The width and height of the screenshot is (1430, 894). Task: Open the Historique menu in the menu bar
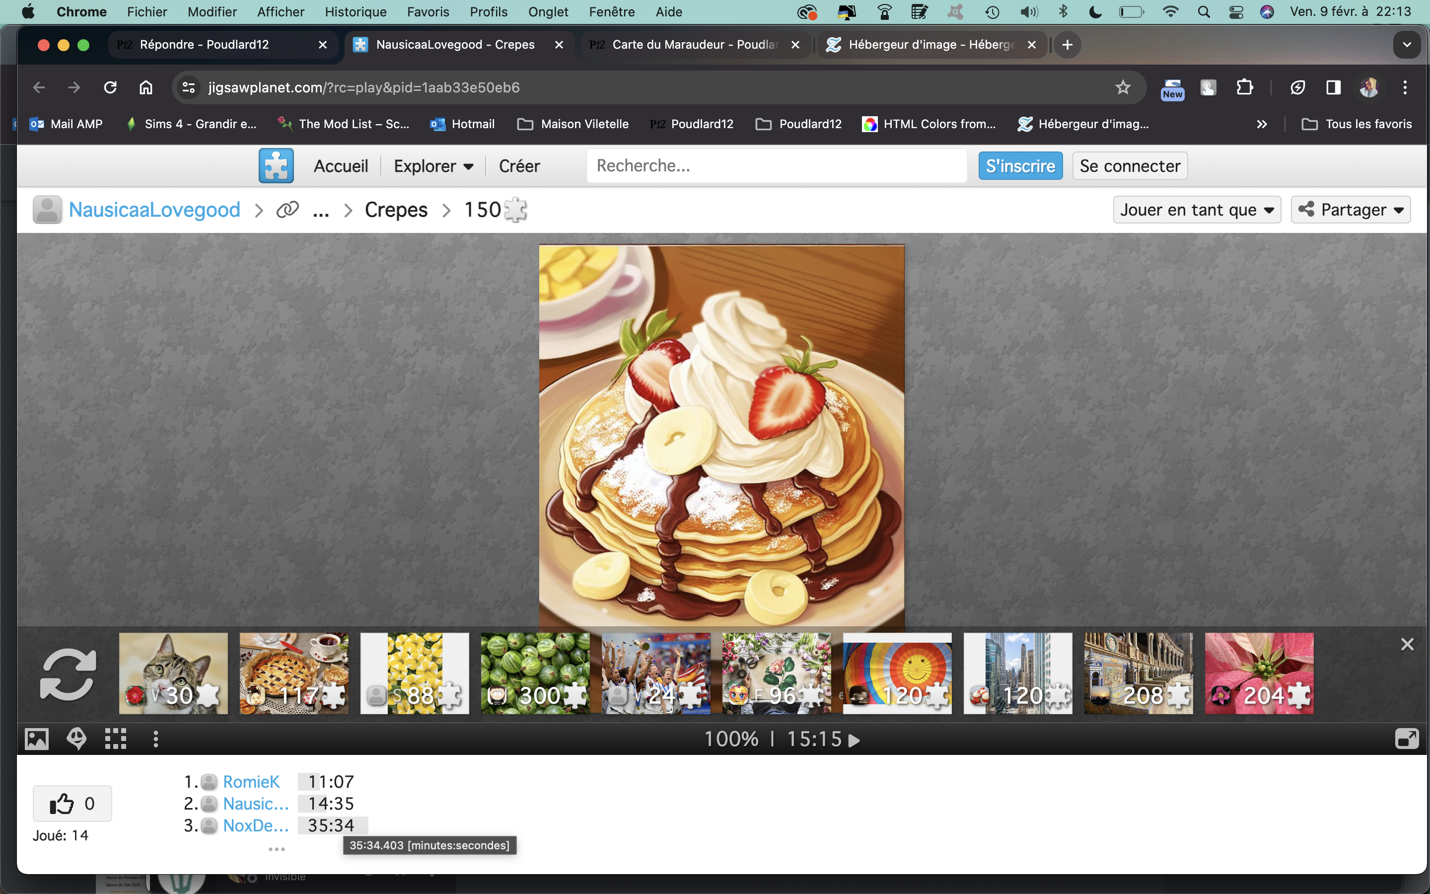point(355,12)
